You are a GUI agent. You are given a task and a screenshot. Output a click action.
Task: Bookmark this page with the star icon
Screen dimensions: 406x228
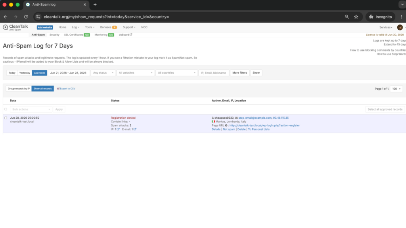(x=356, y=17)
